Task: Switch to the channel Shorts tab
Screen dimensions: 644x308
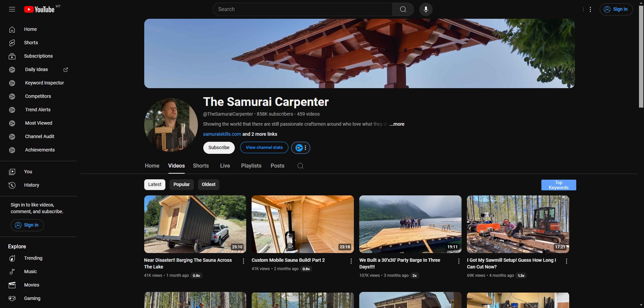Action: 201,166
